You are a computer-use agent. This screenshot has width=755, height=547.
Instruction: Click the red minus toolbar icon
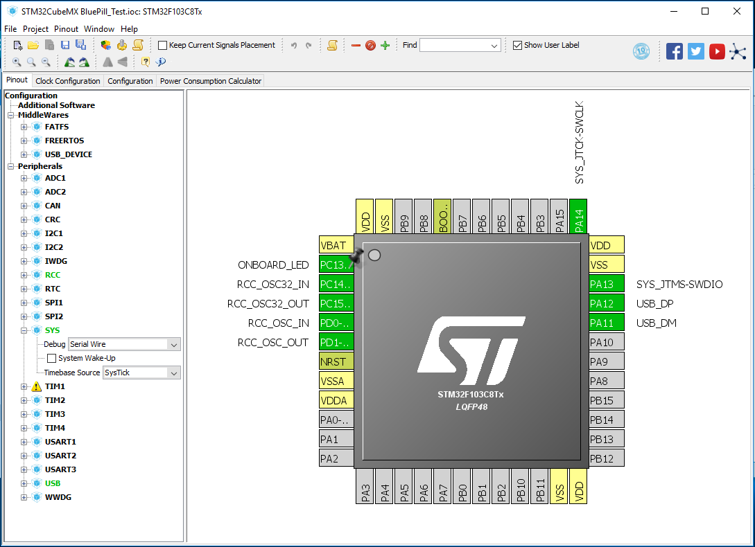(356, 45)
